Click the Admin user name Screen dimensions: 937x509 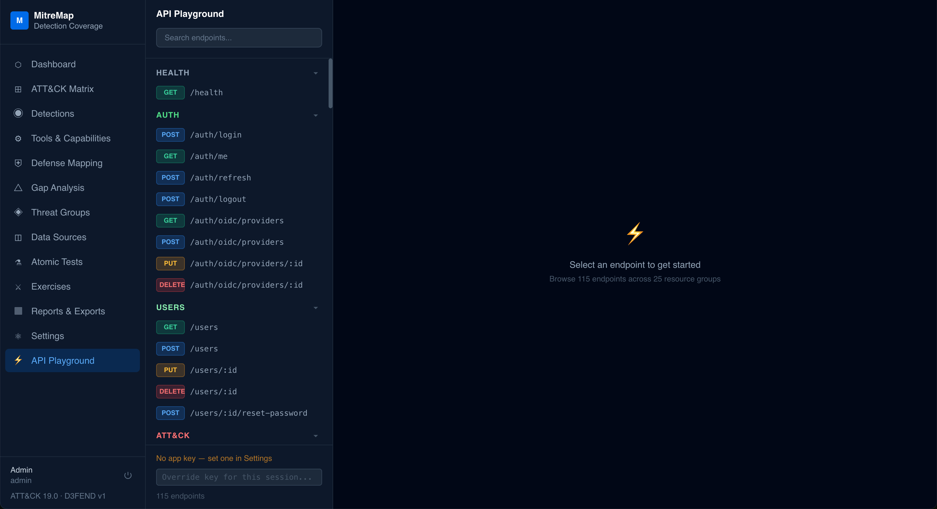pos(21,470)
